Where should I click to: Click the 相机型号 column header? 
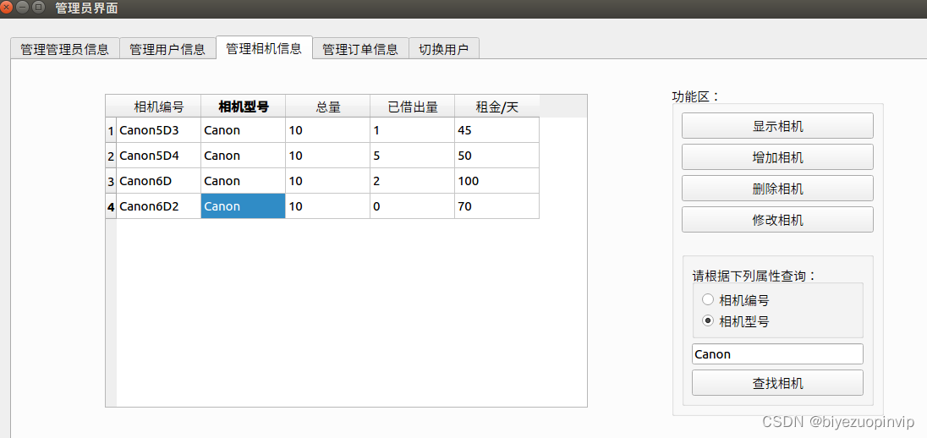click(x=243, y=107)
